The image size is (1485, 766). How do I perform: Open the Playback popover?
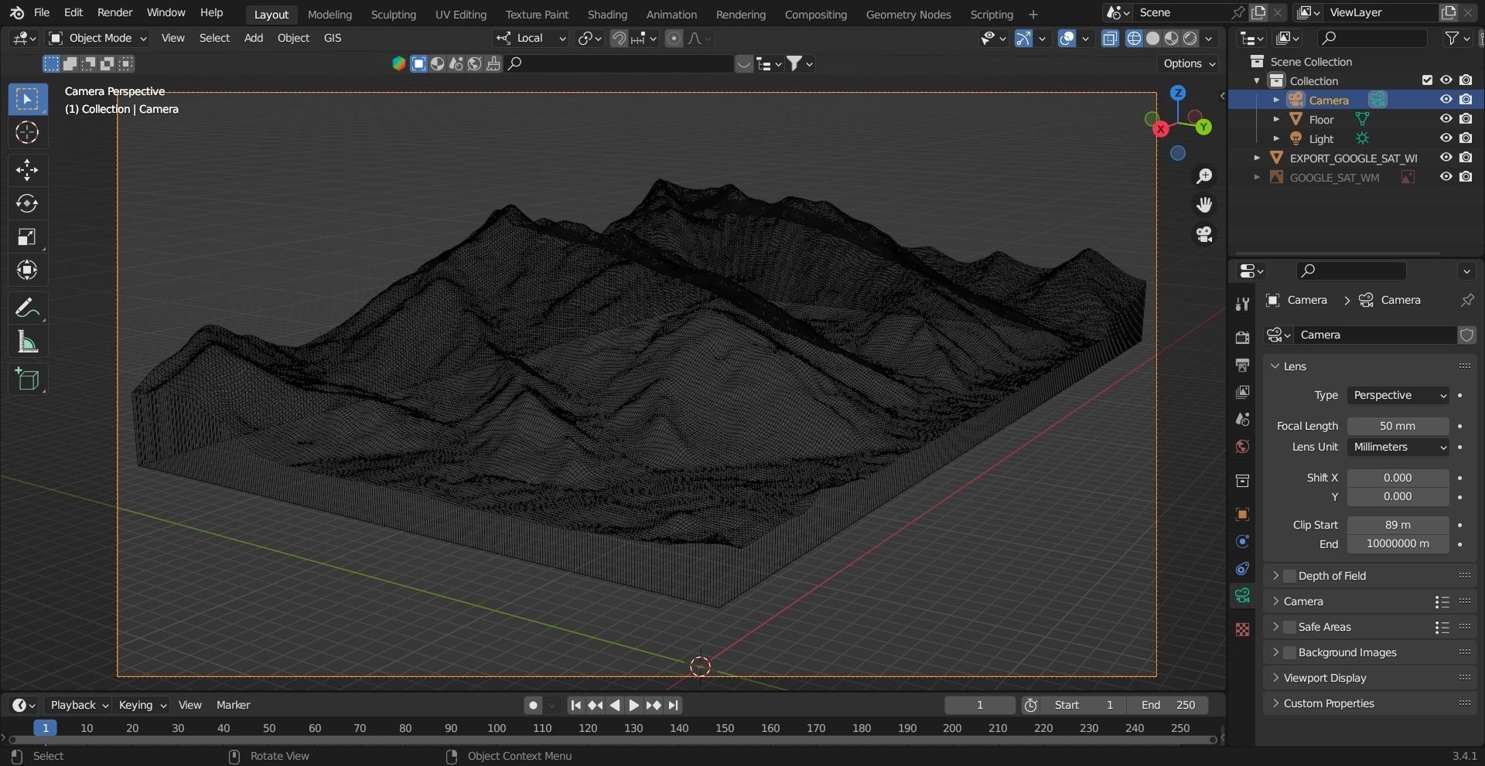tap(78, 705)
